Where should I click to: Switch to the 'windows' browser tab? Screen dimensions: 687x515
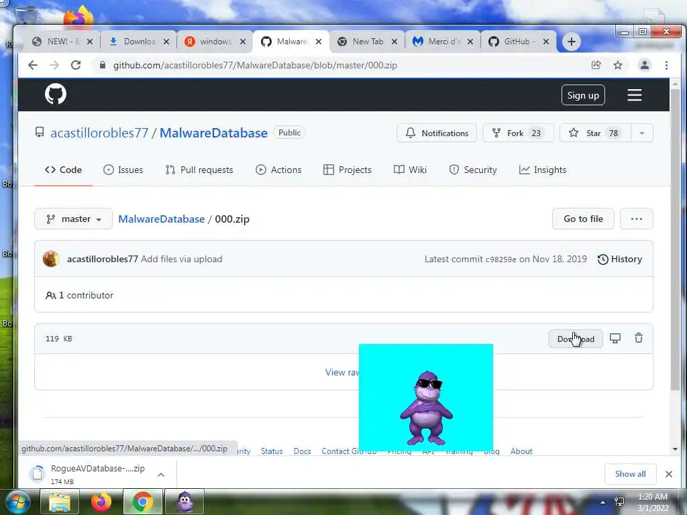[x=215, y=42]
